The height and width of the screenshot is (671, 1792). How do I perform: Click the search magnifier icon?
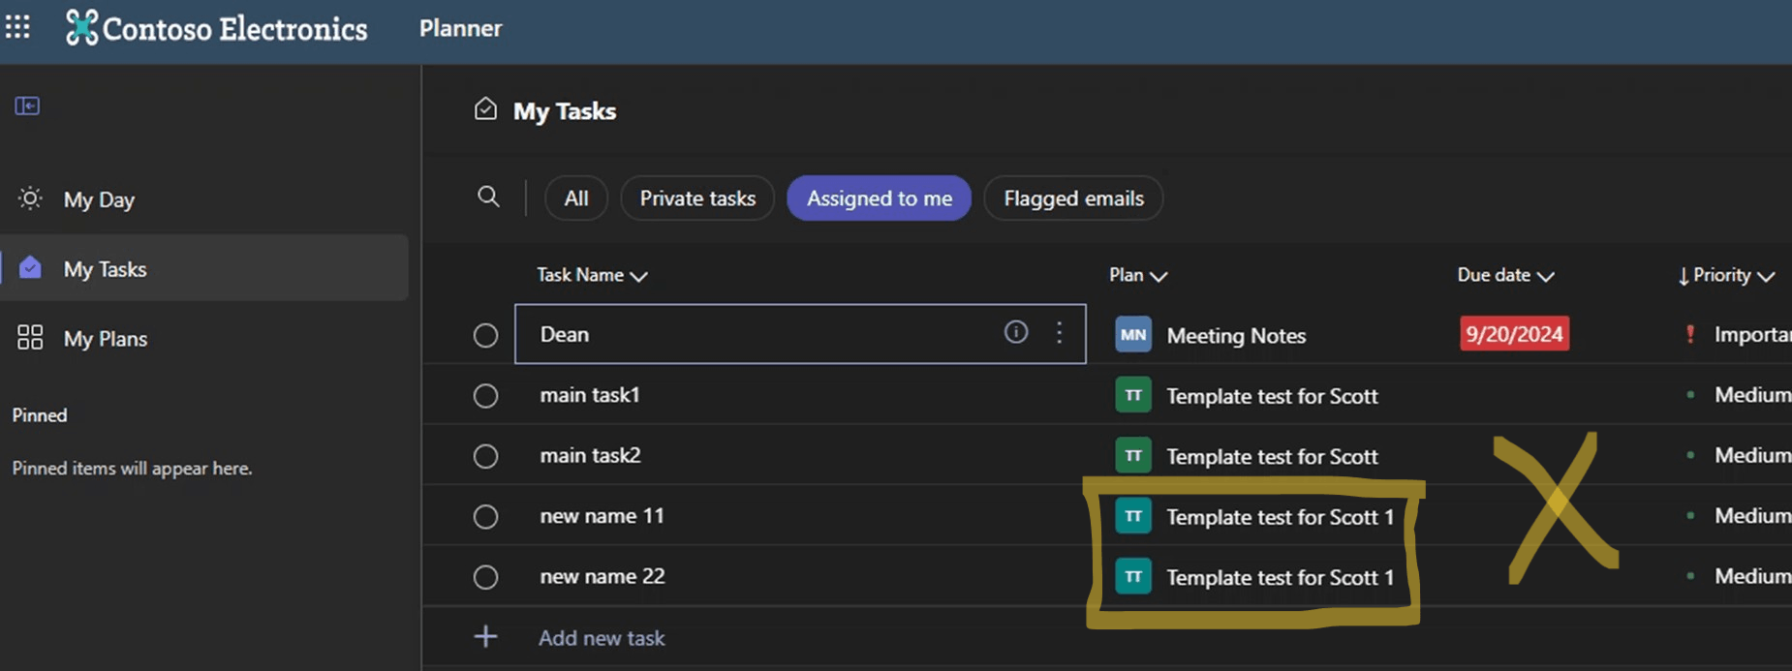point(488,197)
